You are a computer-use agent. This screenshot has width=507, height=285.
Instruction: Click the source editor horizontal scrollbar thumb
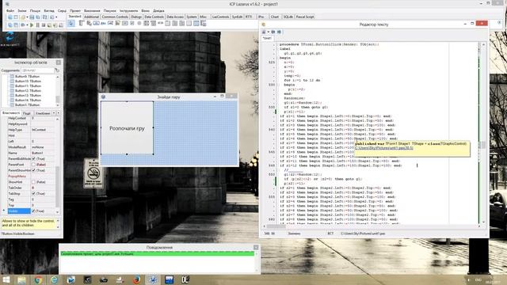(276, 226)
